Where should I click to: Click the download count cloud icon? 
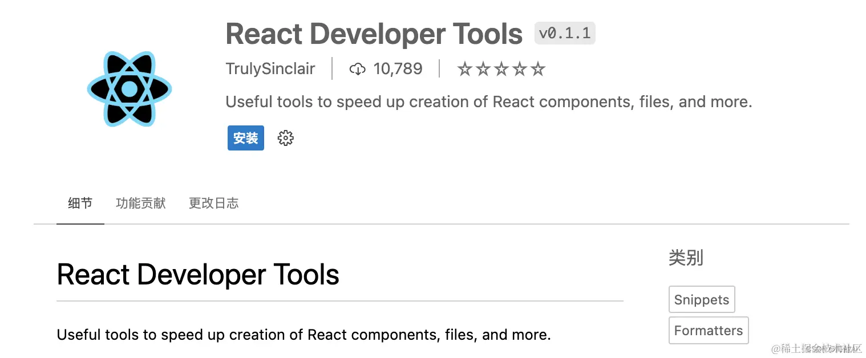[x=358, y=68]
